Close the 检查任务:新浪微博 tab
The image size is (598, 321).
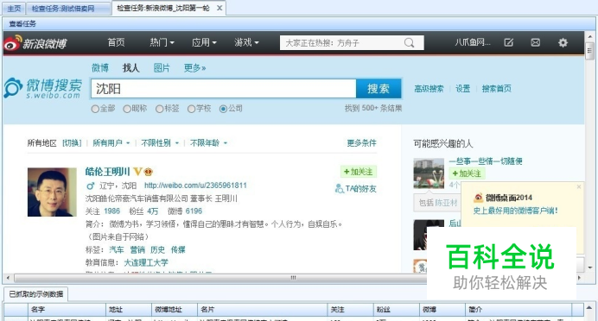tap(219, 8)
